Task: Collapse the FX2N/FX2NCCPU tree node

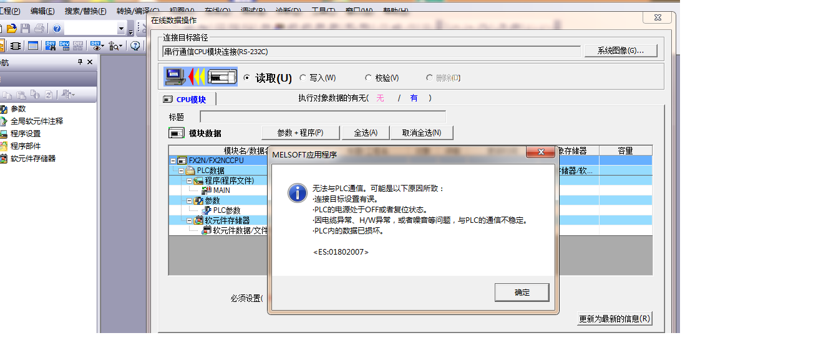Action: pos(173,161)
